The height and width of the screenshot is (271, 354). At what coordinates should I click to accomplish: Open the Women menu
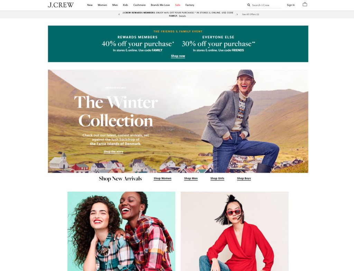(102, 5)
